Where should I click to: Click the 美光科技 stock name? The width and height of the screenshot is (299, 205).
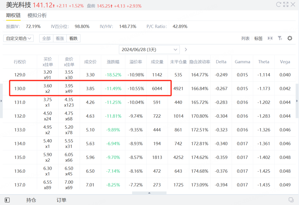tap(18, 5)
